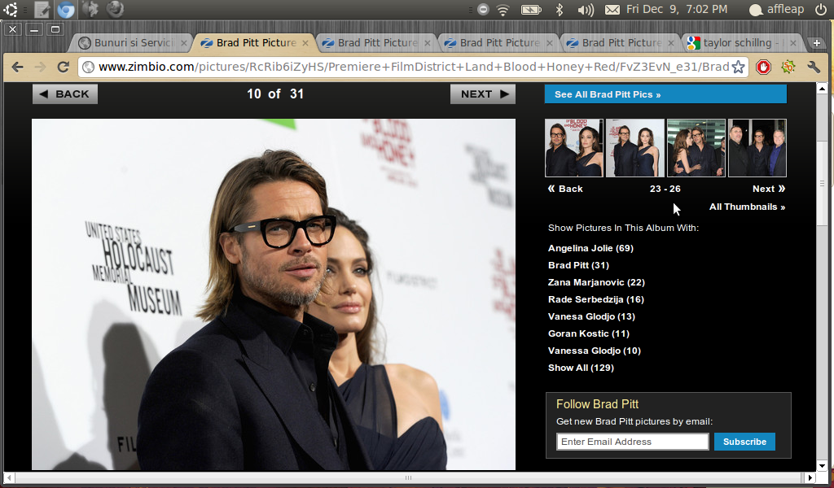Open Chromium launcher in top panel
Viewport: 834px width, 488px height.
(x=66, y=9)
